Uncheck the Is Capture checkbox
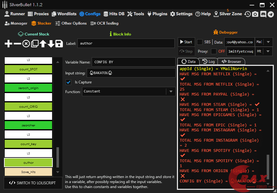The image size is (277, 193). [x=68, y=82]
